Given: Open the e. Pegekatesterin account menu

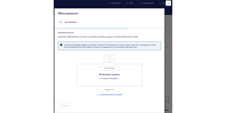Looking at the screenshot, I should click(x=148, y=3).
